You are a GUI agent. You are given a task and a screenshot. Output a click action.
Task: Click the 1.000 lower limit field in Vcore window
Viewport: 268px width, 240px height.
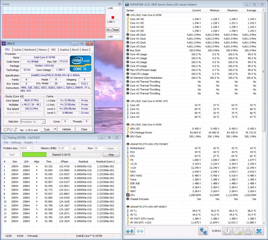tap(112, 36)
